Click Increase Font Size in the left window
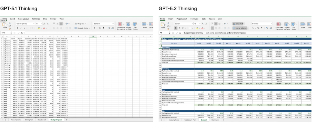This screenshot has width=312, height=122. coord(44,24)
